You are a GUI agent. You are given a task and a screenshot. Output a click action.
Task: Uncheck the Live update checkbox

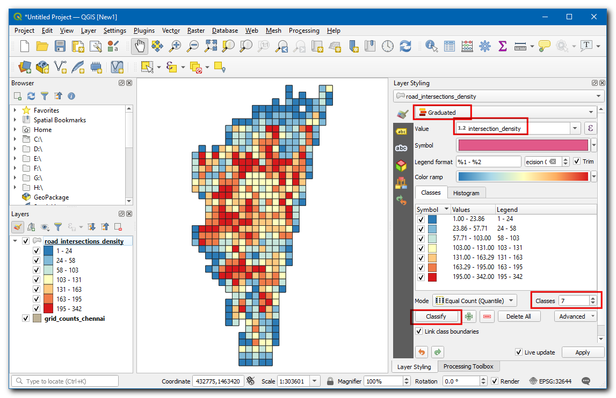tap(518, 352)
